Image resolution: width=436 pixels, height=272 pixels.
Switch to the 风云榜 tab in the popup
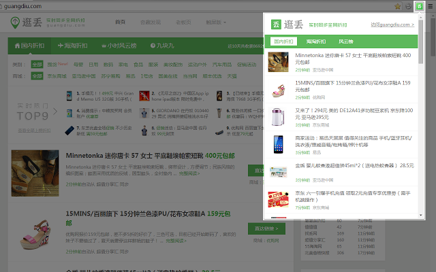click(345, 41)
